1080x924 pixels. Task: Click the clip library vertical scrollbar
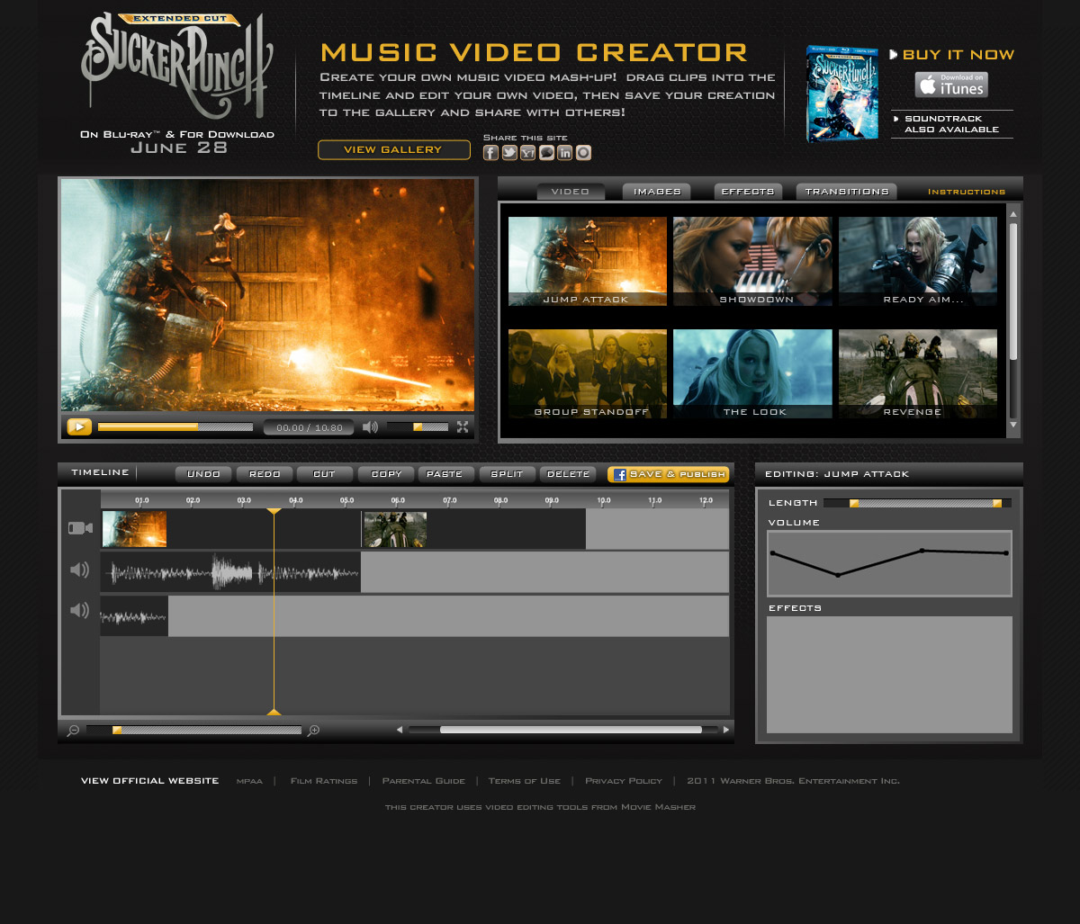[1013, 292]
